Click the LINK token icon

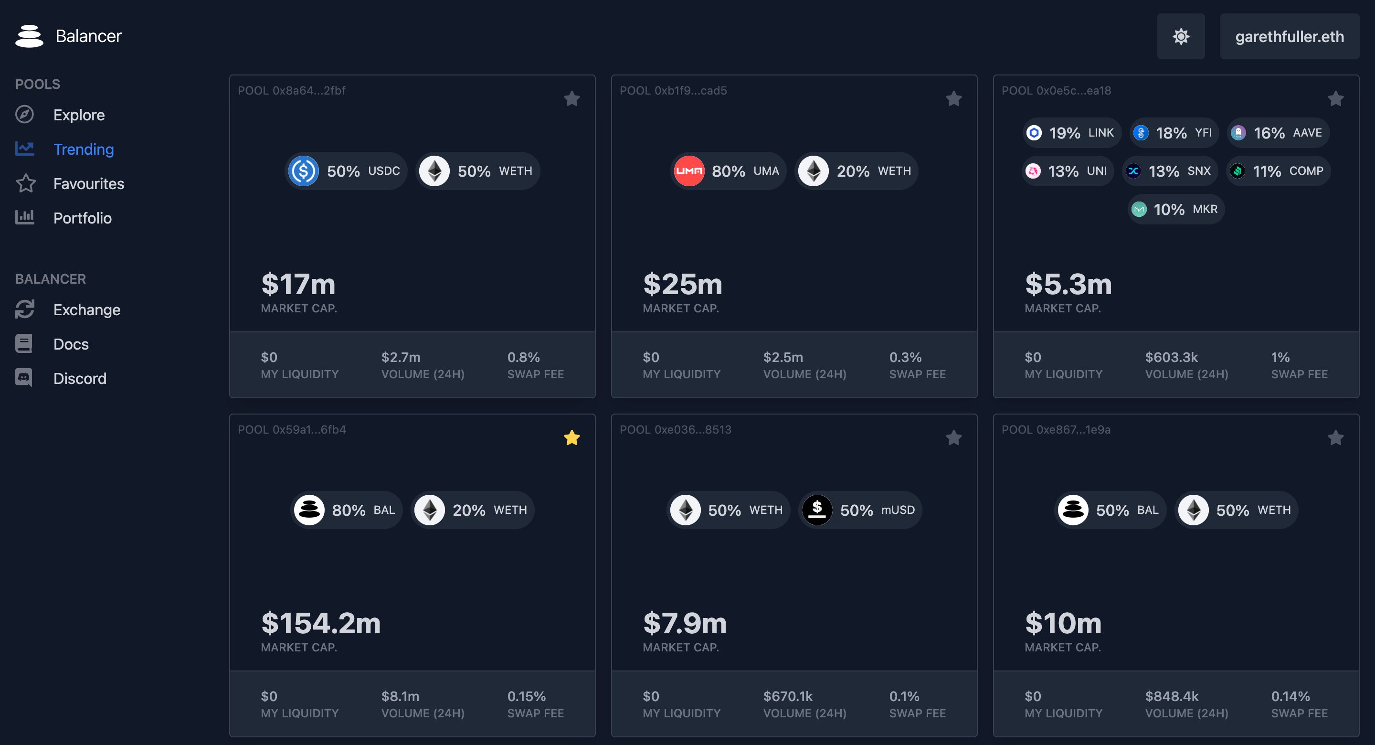(1034, 132)
